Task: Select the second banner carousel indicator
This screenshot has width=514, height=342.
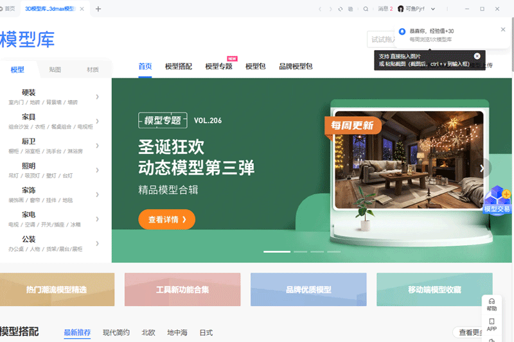Action: coord(300,252)
